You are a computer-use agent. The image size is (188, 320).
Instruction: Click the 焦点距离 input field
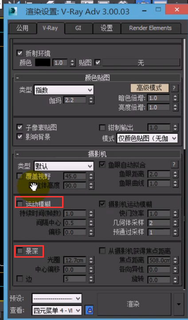pos(160,260)
